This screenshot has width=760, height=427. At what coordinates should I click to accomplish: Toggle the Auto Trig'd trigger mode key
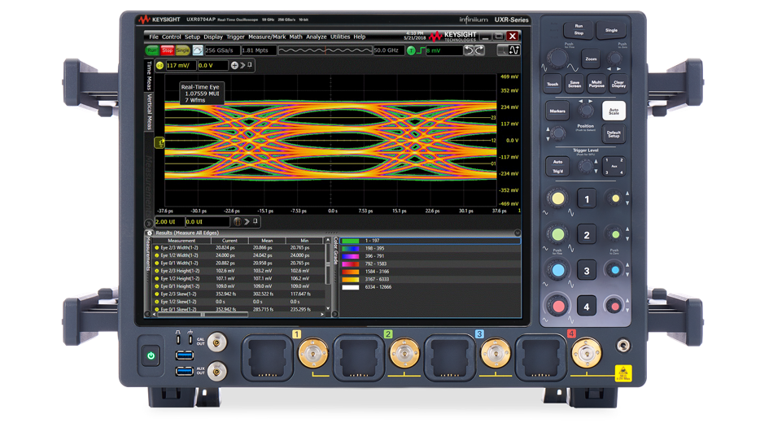558,167
